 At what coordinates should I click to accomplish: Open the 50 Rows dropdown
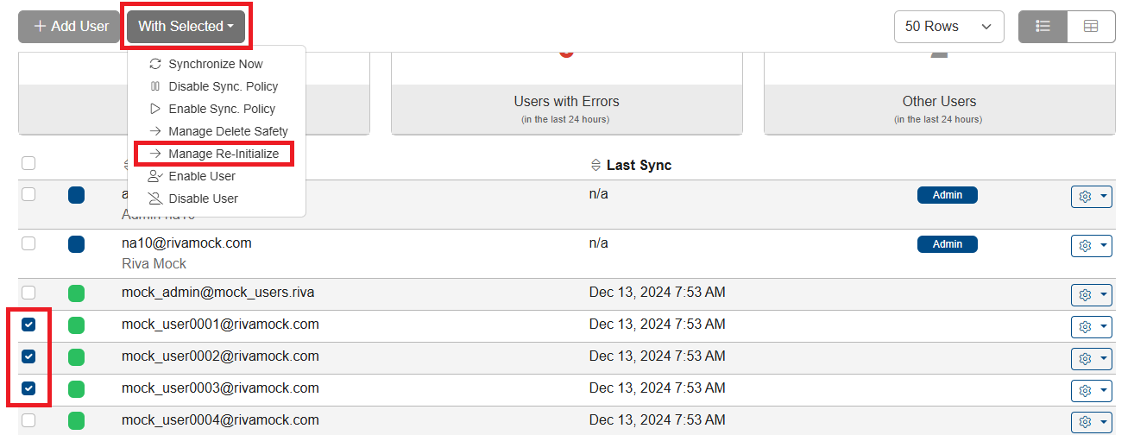click(948, 27)
